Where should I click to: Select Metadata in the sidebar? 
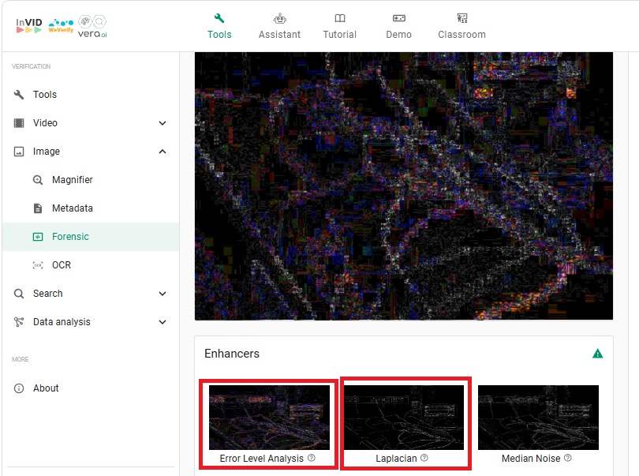72,208
